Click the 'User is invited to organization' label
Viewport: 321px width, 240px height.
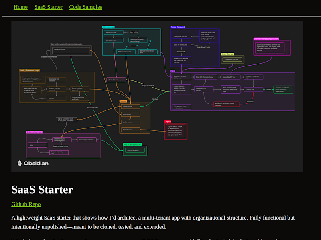[266, 38]
